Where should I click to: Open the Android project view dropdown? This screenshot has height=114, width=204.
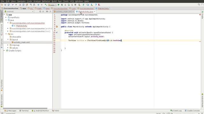tap(19, 11)
